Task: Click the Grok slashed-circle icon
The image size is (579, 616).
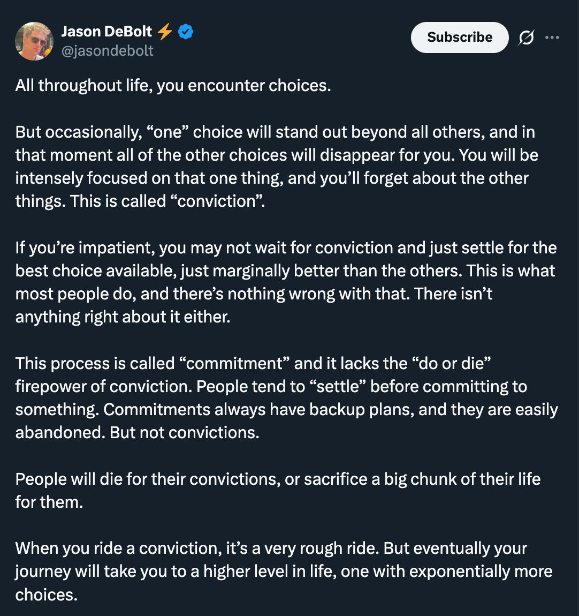Action: point(527,37)
